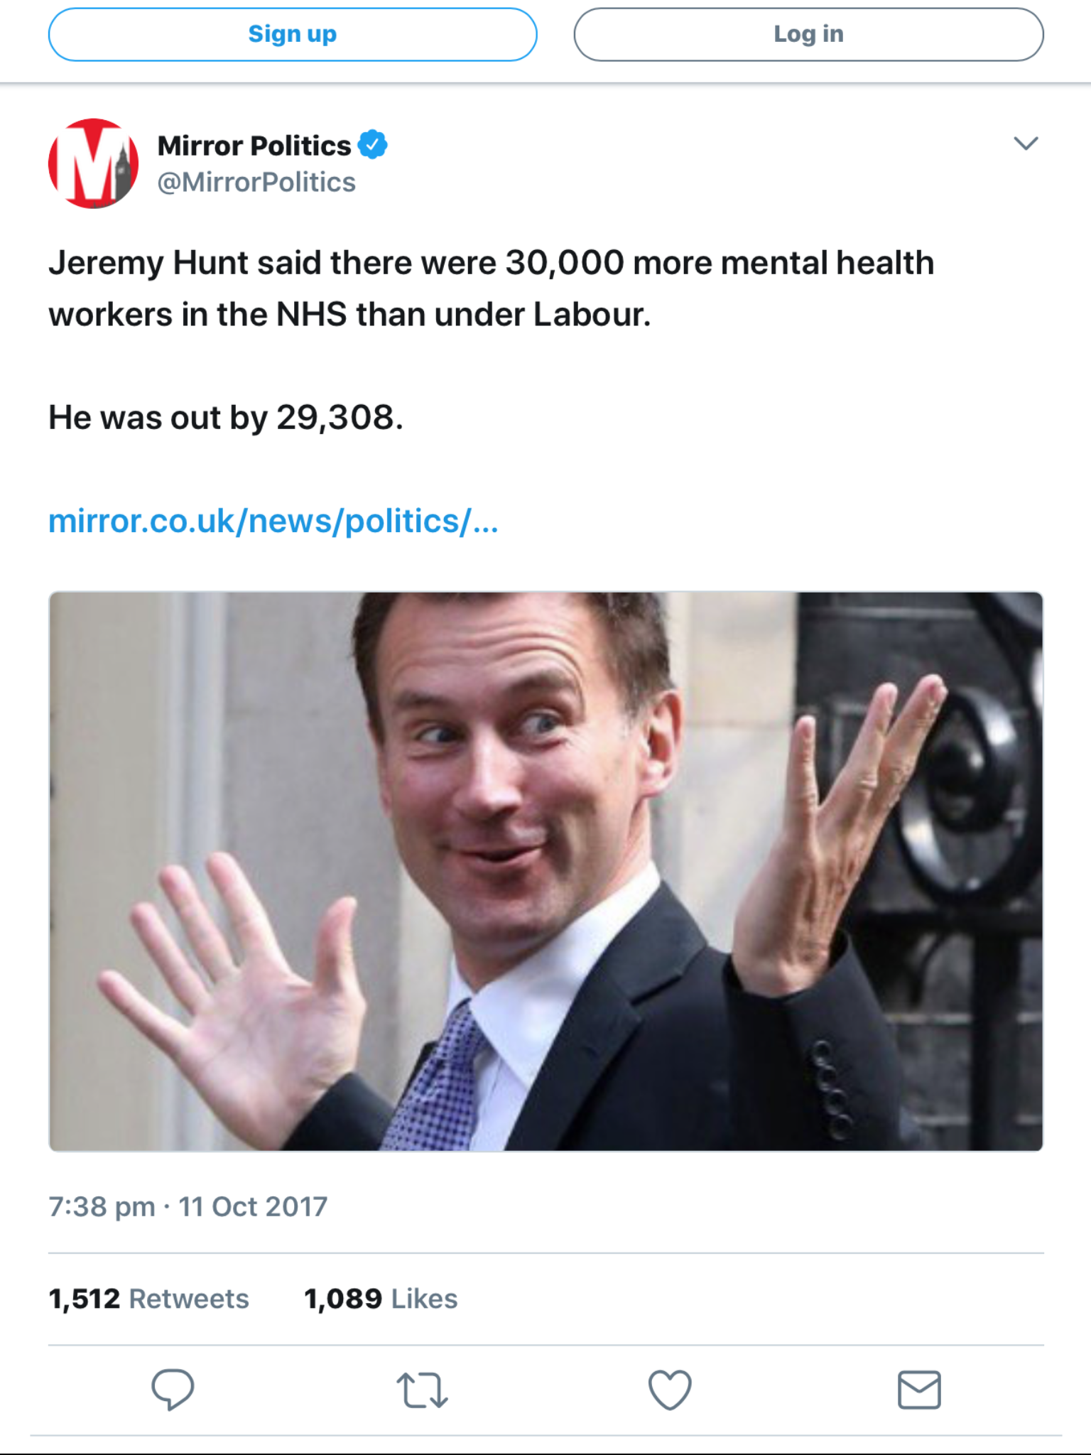Show the 1,089 Likes list

coord(381,1299)
